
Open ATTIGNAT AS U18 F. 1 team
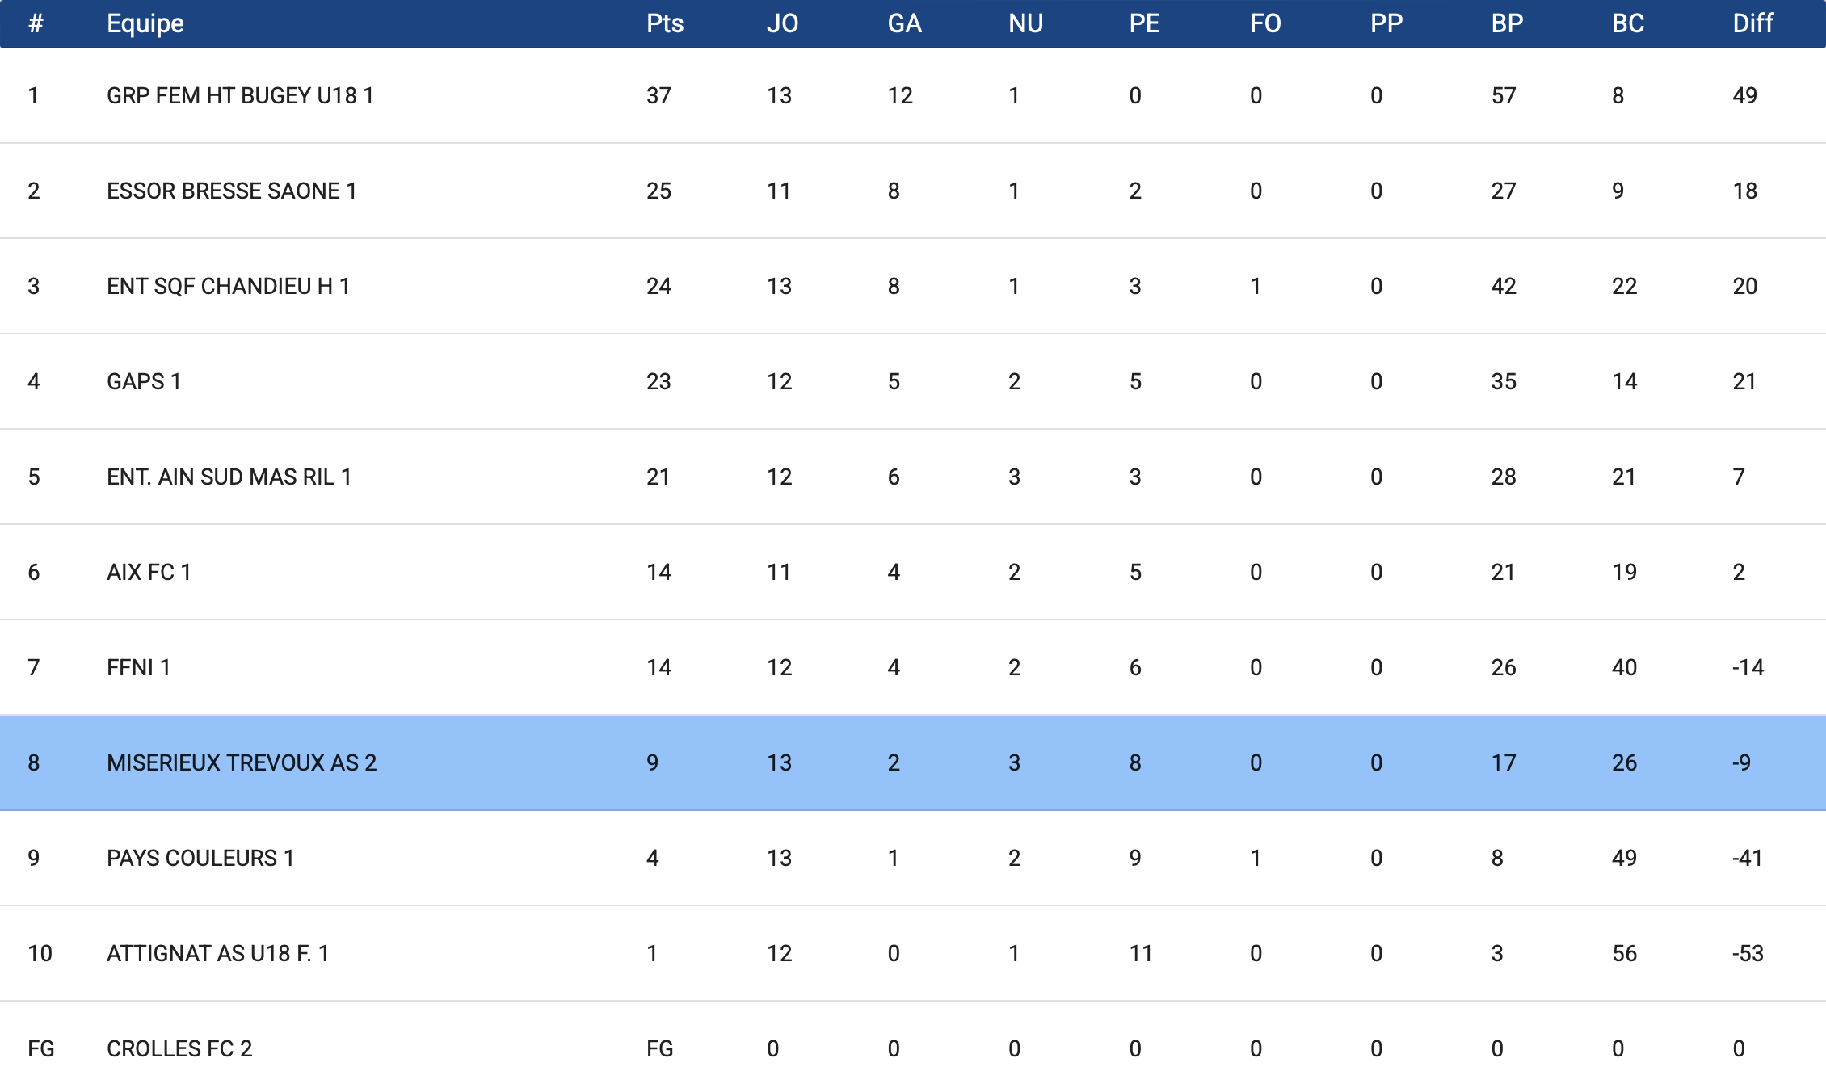click(x=217, y=954)
